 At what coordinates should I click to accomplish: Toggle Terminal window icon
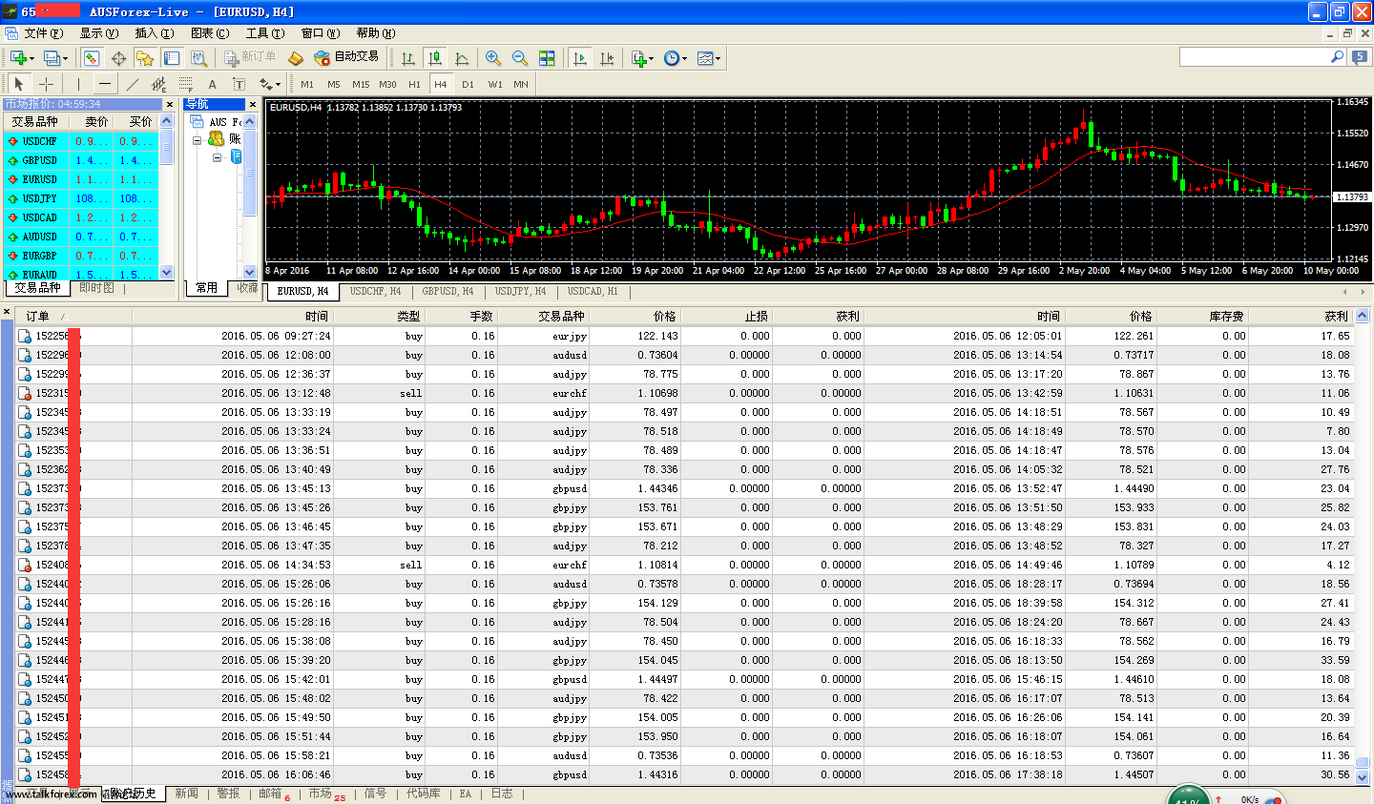[x=172, y=58]
